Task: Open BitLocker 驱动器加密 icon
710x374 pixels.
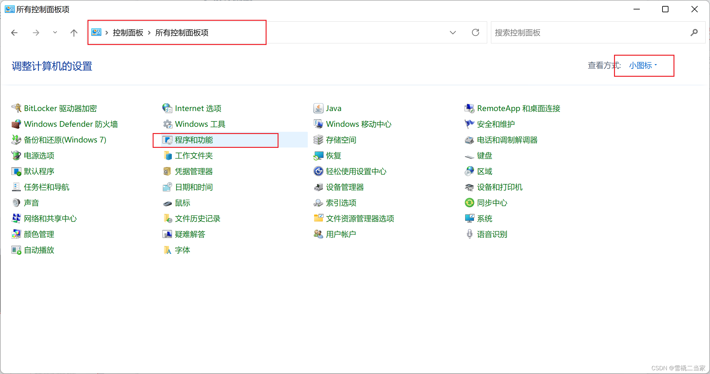Action: pos(16,108)
